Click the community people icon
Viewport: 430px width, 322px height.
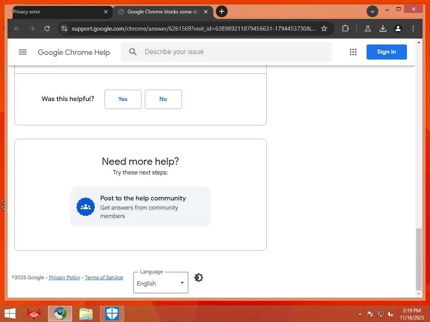(86, 207)
